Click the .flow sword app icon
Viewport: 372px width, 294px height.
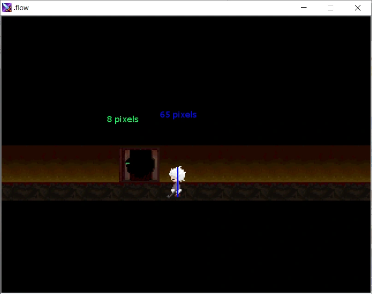pos(7,7)
